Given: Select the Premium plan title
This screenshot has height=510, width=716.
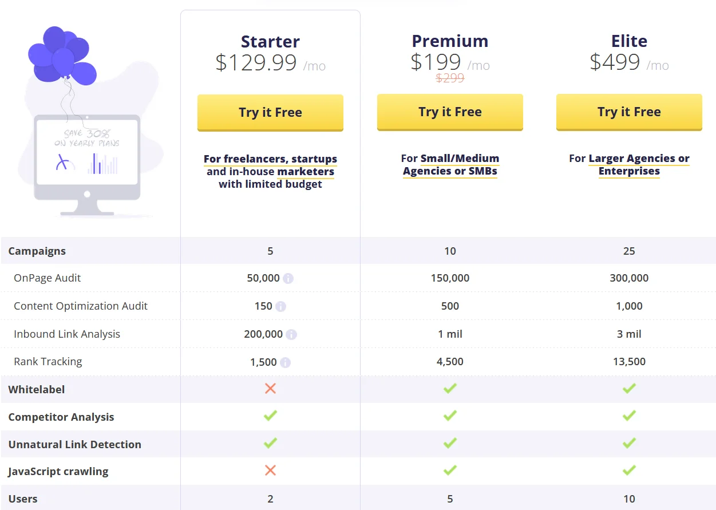Looking at the screenshot, I should pyautogui.click(x=450, y=41).
